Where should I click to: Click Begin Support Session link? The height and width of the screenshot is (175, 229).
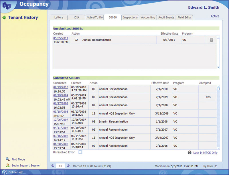(x=26, y=166)
